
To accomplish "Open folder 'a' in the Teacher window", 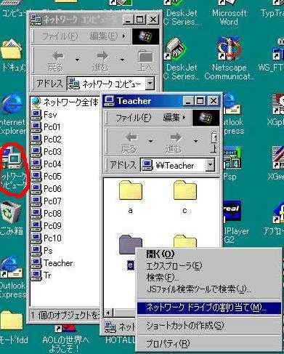I will (x=131, y=197).
